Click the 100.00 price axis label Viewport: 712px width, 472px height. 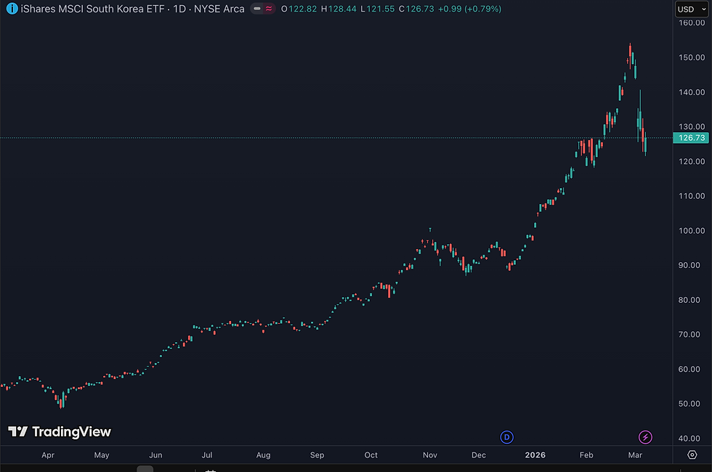[x=692, y=231]
